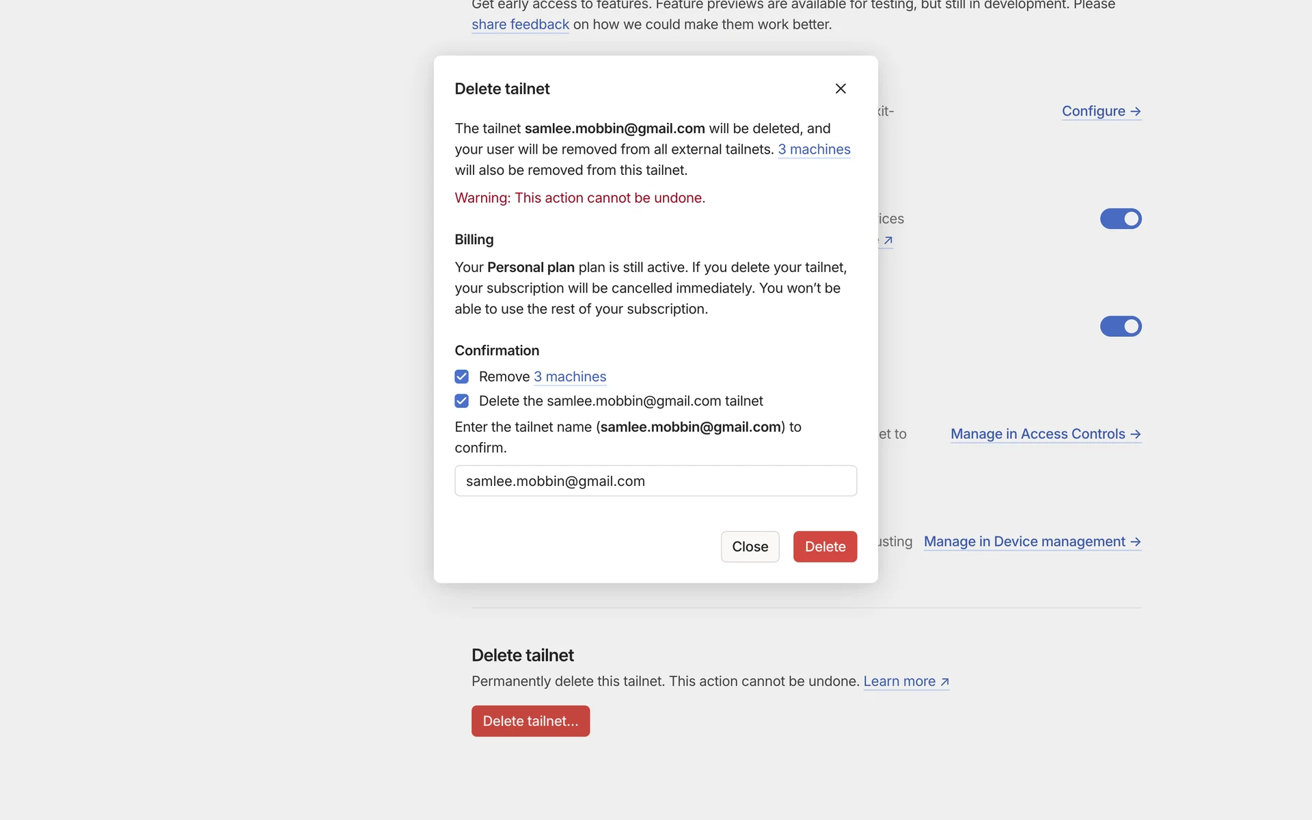Click the tailnet name confirmation field
1312x820 pixels.
pos(655,481)
